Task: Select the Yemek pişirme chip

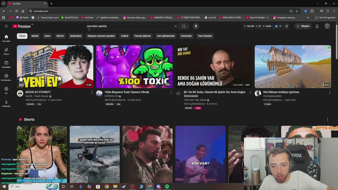Action: click(143, 36)
